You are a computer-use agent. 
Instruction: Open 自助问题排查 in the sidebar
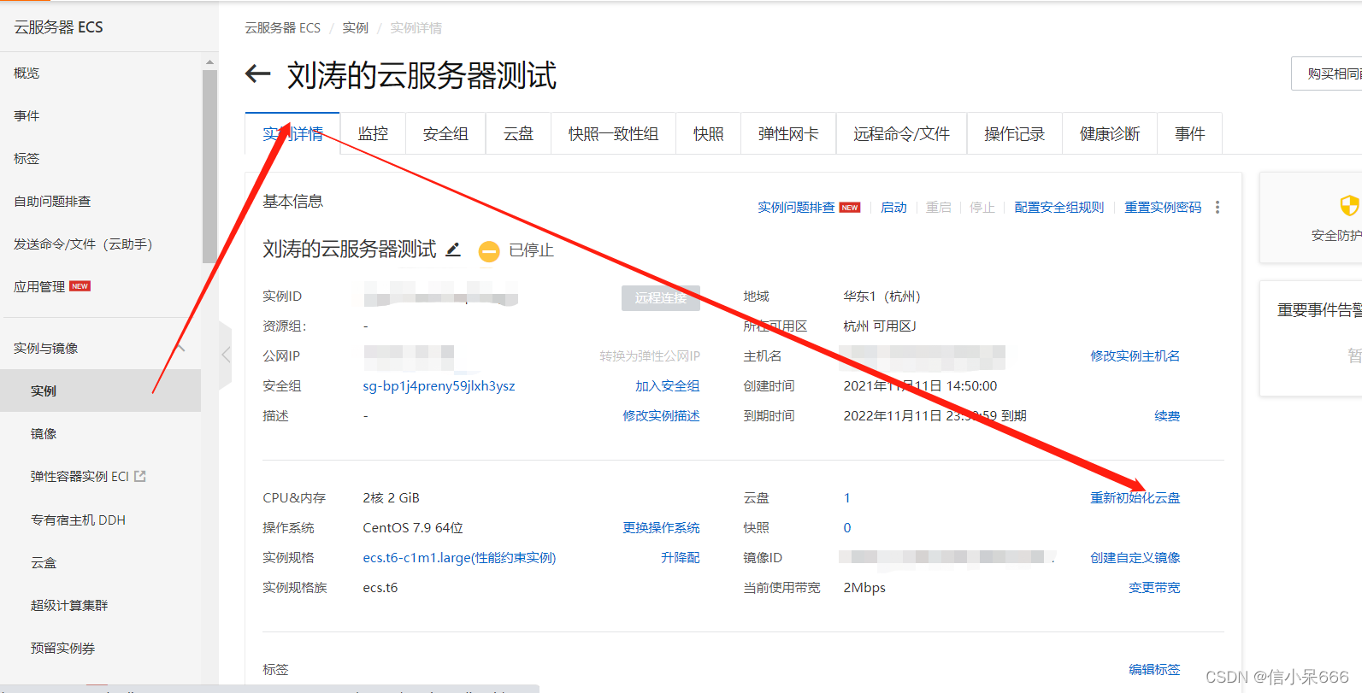tap(52, 202)
